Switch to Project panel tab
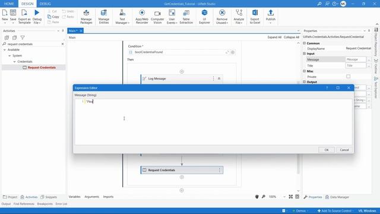 point(10,197)
